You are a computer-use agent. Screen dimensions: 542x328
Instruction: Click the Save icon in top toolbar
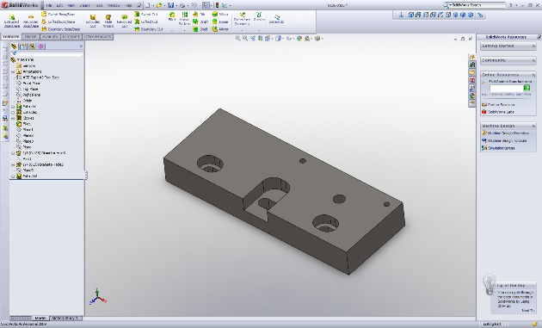pyautogui.click(x=170, y=5)
